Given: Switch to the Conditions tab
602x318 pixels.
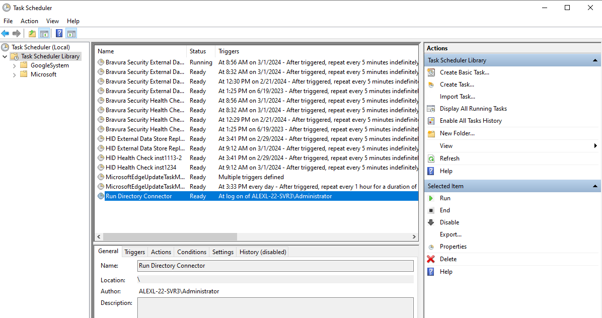Looking at the screenshot, I should tap(191, 252).
